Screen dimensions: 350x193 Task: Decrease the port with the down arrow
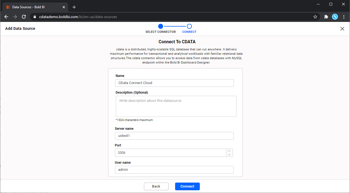pos(229,155)
